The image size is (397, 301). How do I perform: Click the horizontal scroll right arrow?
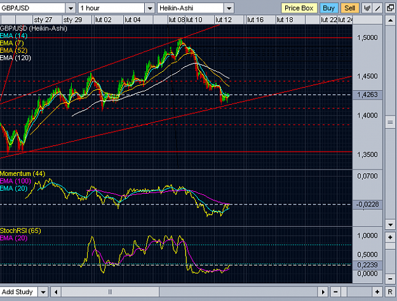point(323,292)
